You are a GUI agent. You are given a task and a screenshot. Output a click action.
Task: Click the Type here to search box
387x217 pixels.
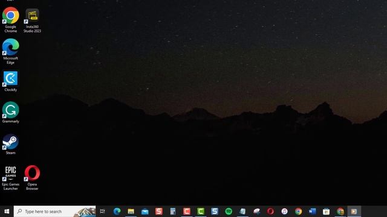54,212
